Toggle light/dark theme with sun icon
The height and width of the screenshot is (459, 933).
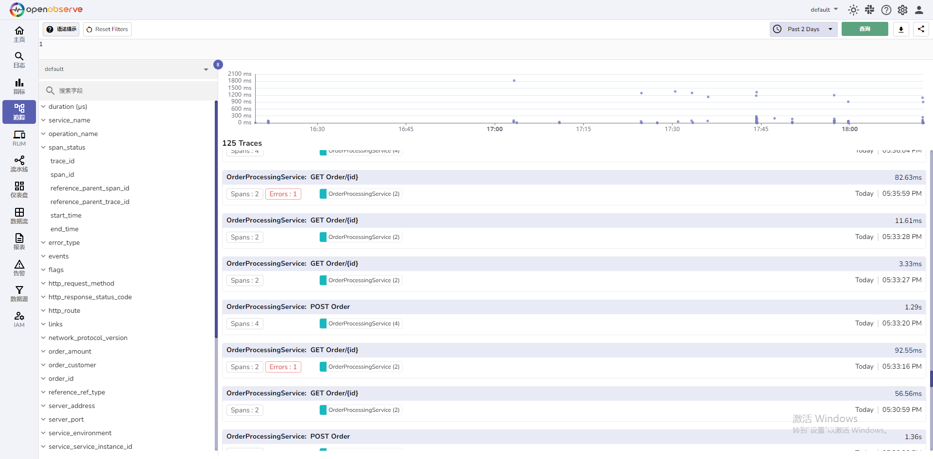853,10
